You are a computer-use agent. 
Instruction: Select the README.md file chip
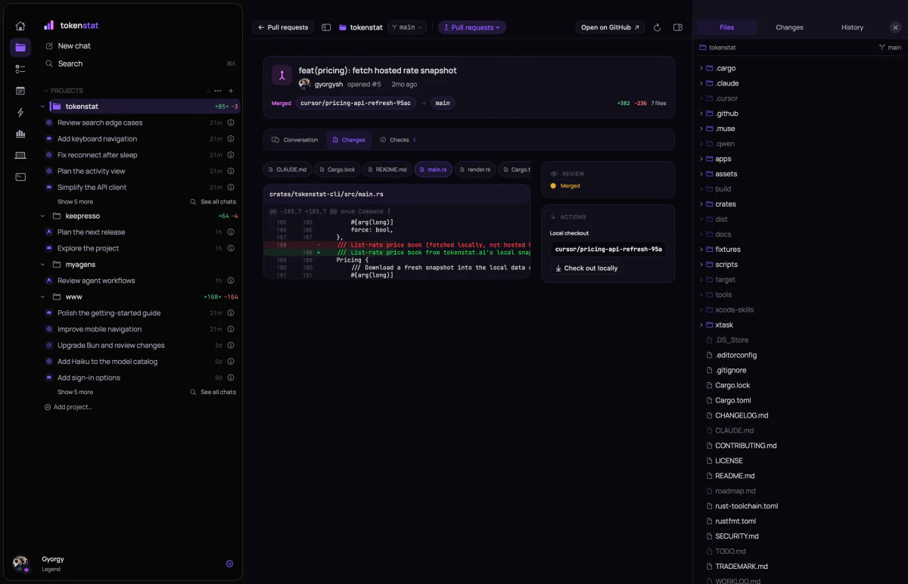click(387, 169)
